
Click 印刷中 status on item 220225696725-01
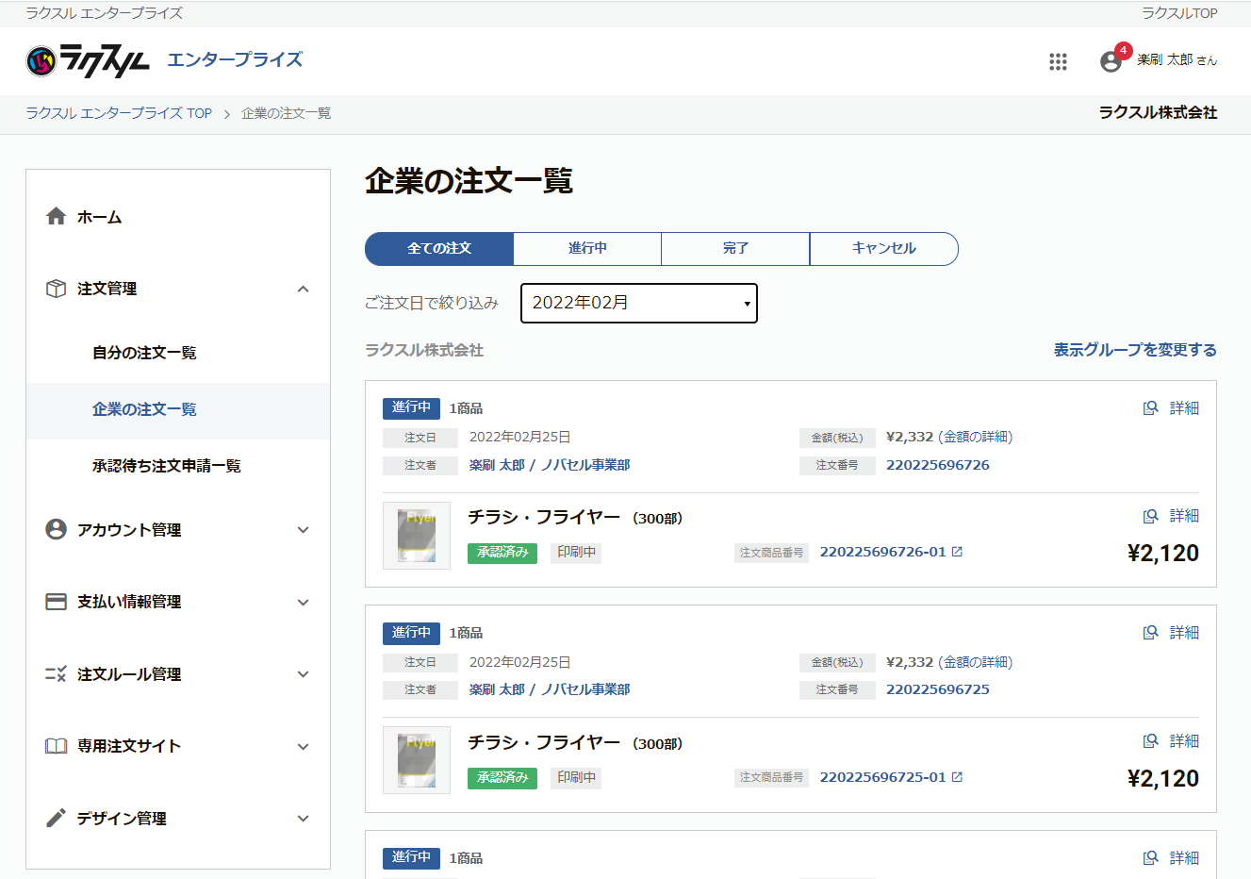coord(576,778)
